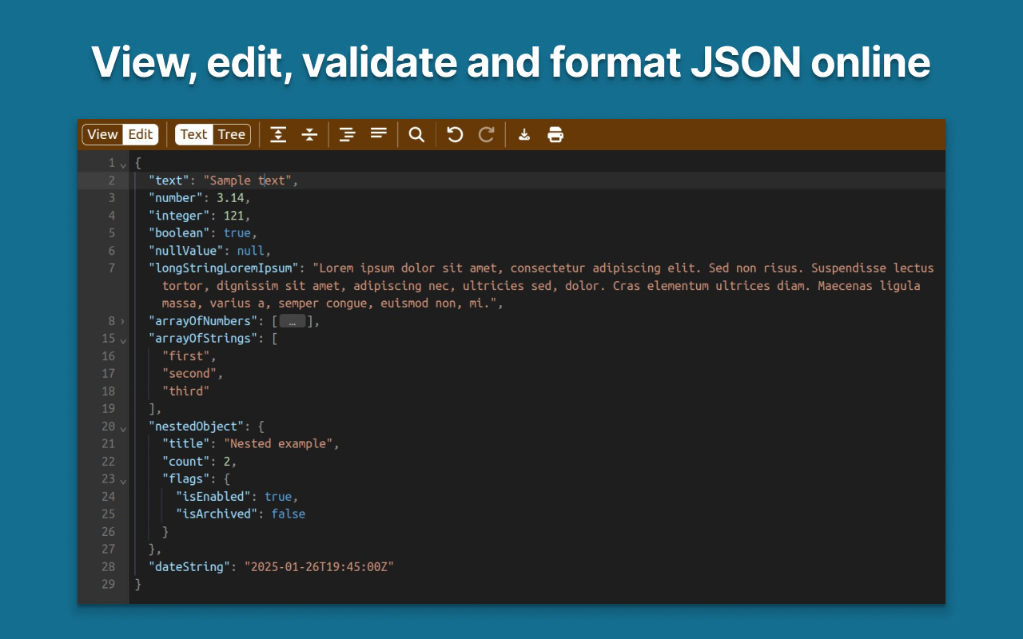The image size is (1023, 639).
Task: Expand arrayOfNumbers via the ellipsis button
Action: coord(293,320)
